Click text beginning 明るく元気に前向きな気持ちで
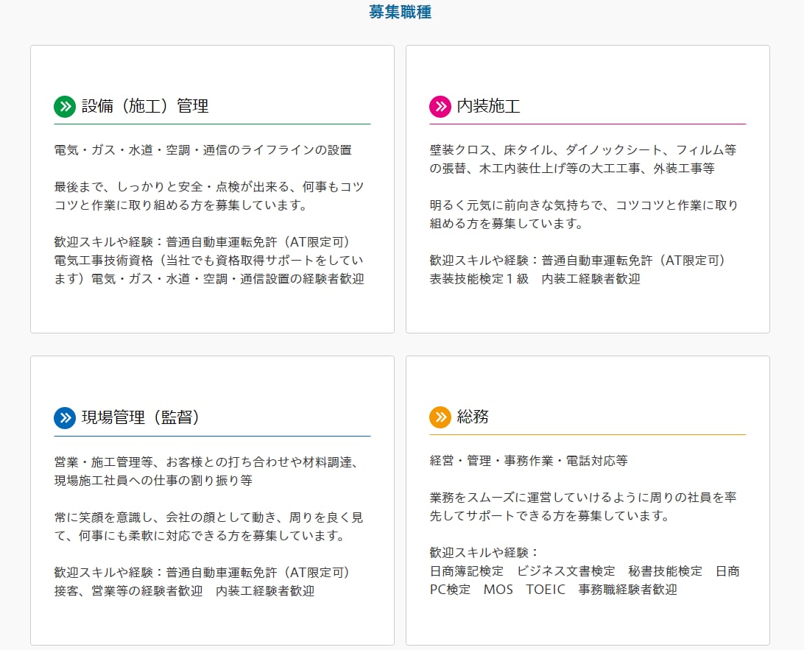 (x=584, y=215)
